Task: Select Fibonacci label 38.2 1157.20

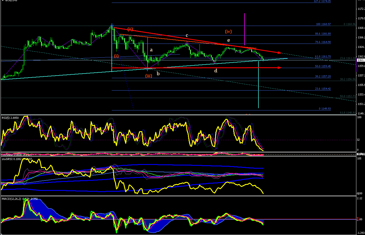Action: (x=323, y=76)
